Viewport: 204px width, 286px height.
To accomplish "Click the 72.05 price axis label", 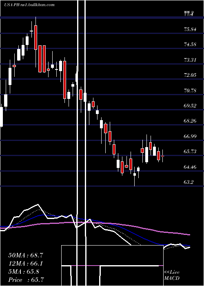I will (x=190, y=75).
